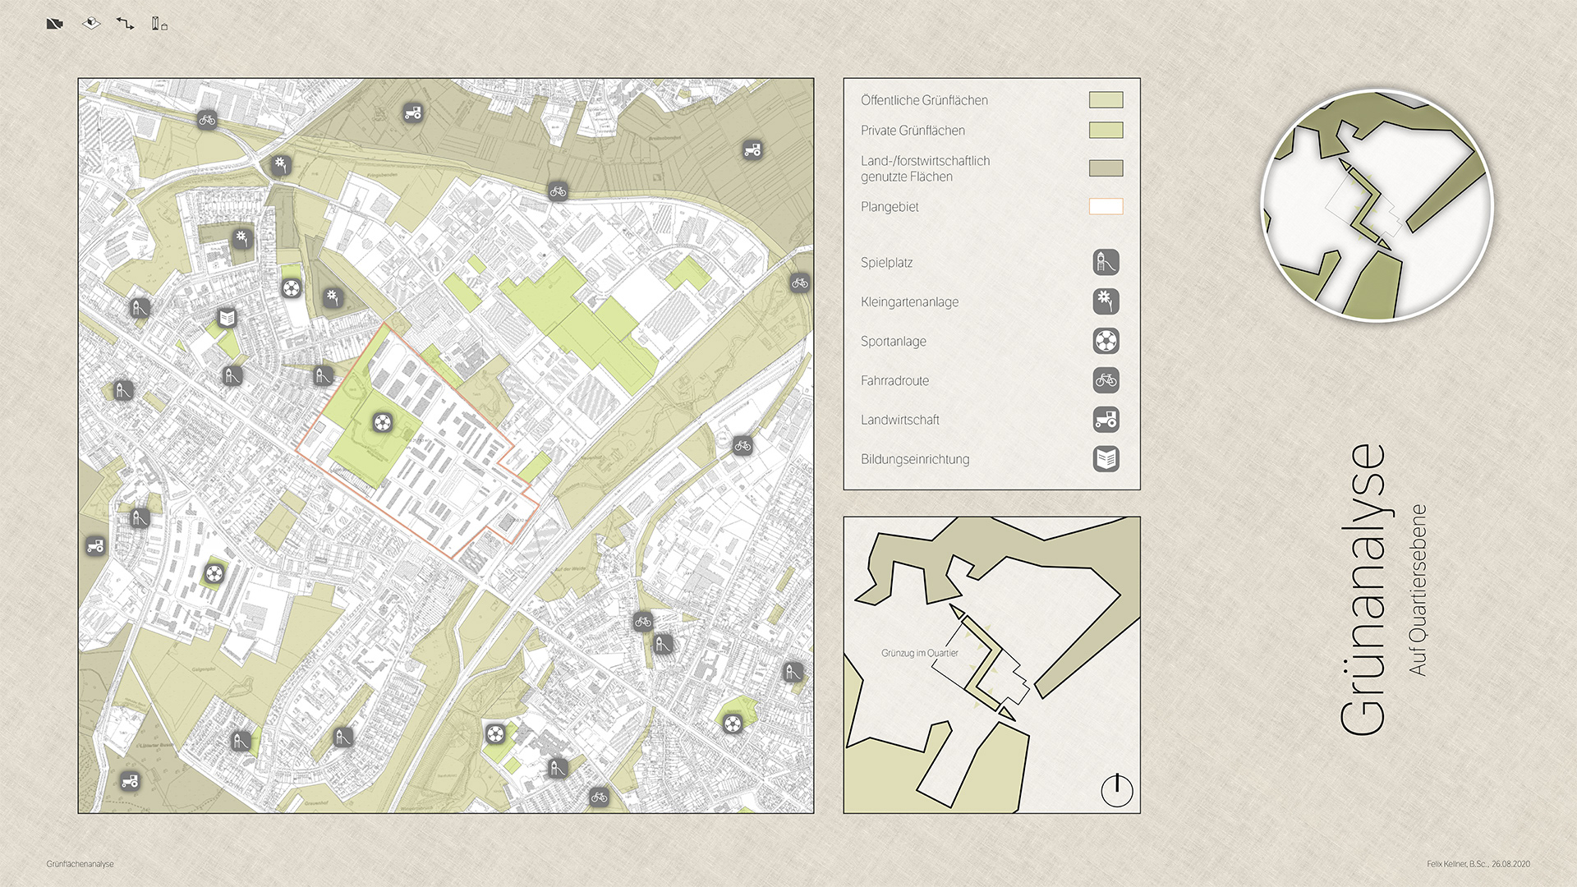
Task: Click the dark terrain-shape icon at top left
Action: [x=55, y=24]
